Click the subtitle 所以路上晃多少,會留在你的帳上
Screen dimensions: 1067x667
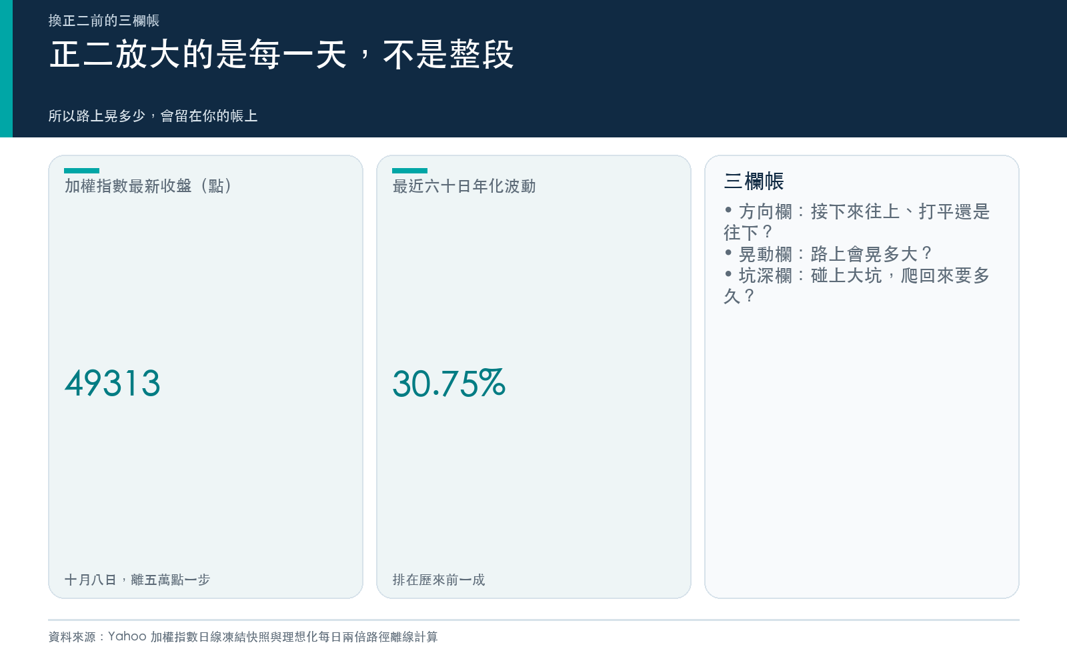pos(153,116)
